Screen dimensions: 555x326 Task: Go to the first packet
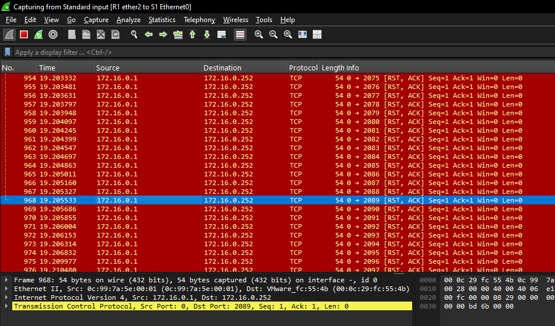coord(192,35)
